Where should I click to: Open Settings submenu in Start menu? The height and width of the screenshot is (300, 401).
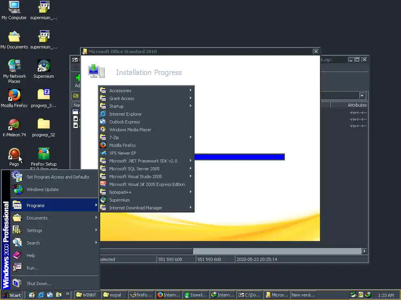54,230
